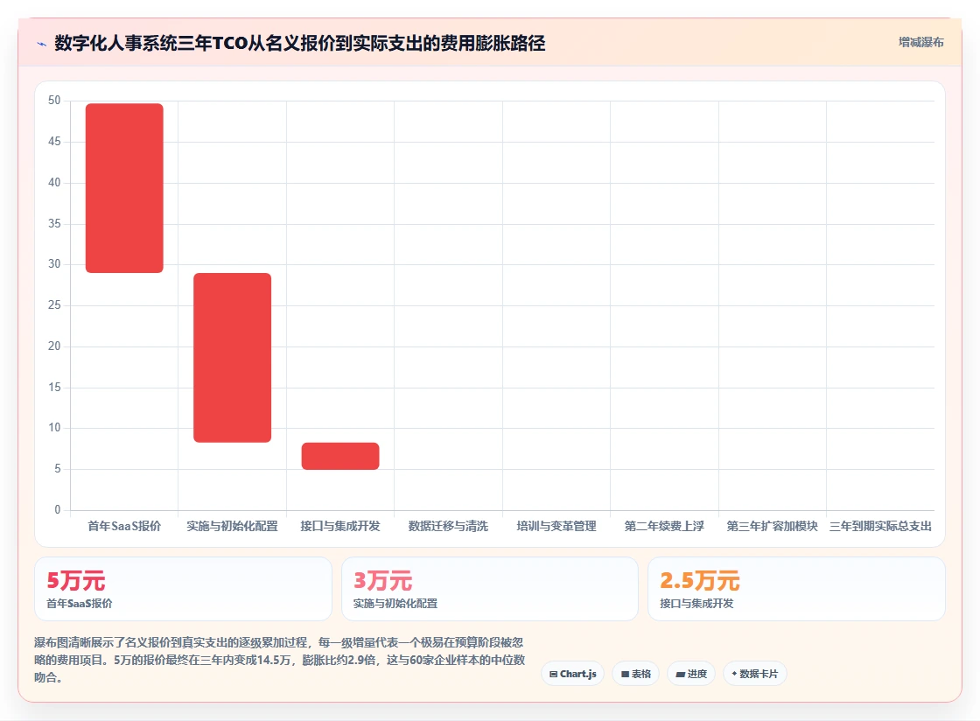The height and width of the screenshot is (721, 980).
Task: Click the 实施与初始化配置 red waterfall bar
Action: pyautogui.click(x=233, y=357)
